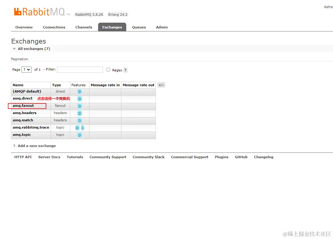Expand Add a new exchange section

[x=35, y=146]
